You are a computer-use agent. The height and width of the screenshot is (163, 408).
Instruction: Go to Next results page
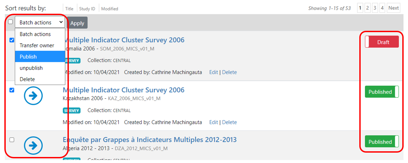(394, 8)
